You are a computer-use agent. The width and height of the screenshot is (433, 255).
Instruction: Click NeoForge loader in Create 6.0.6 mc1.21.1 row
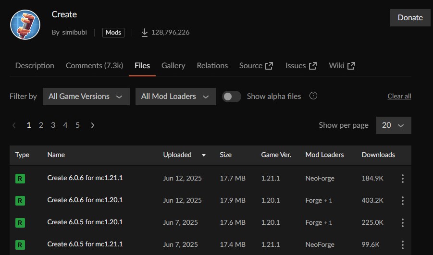[x=320, y=179]
